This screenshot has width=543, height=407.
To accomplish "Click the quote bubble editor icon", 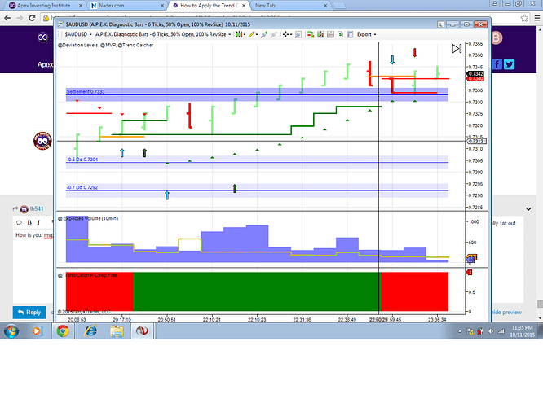I will click(19, 223).
